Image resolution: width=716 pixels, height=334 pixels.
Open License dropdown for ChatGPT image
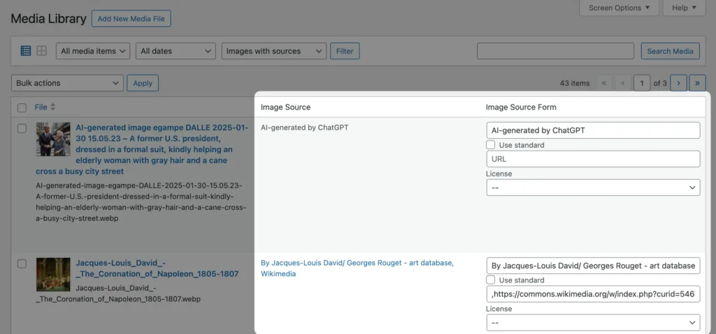tap(593, 188)
